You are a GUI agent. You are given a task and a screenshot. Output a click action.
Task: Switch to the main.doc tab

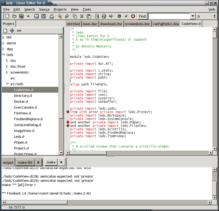click(x=90, y=24)
